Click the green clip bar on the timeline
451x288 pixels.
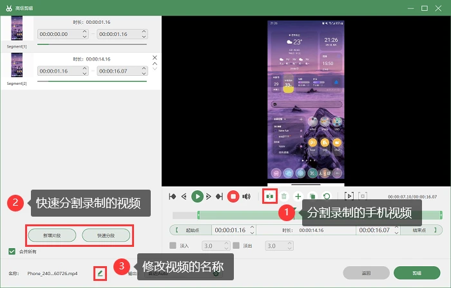320,215
